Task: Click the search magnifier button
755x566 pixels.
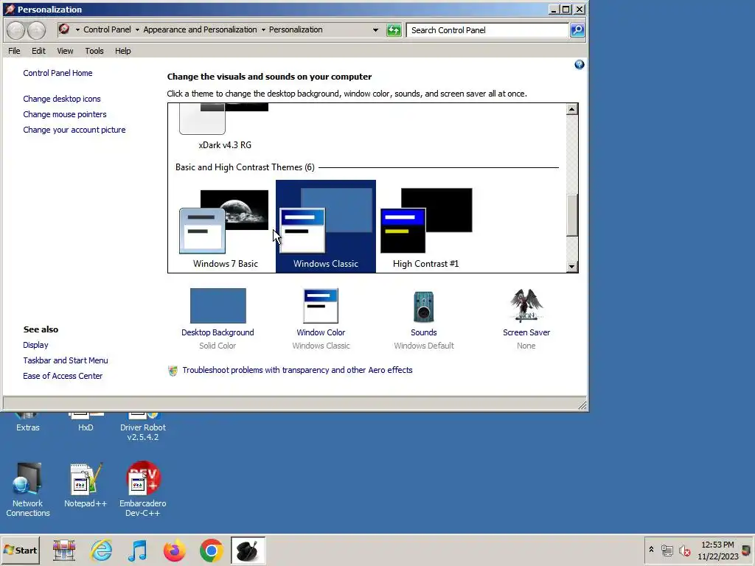Action: [x=577, y=29]
